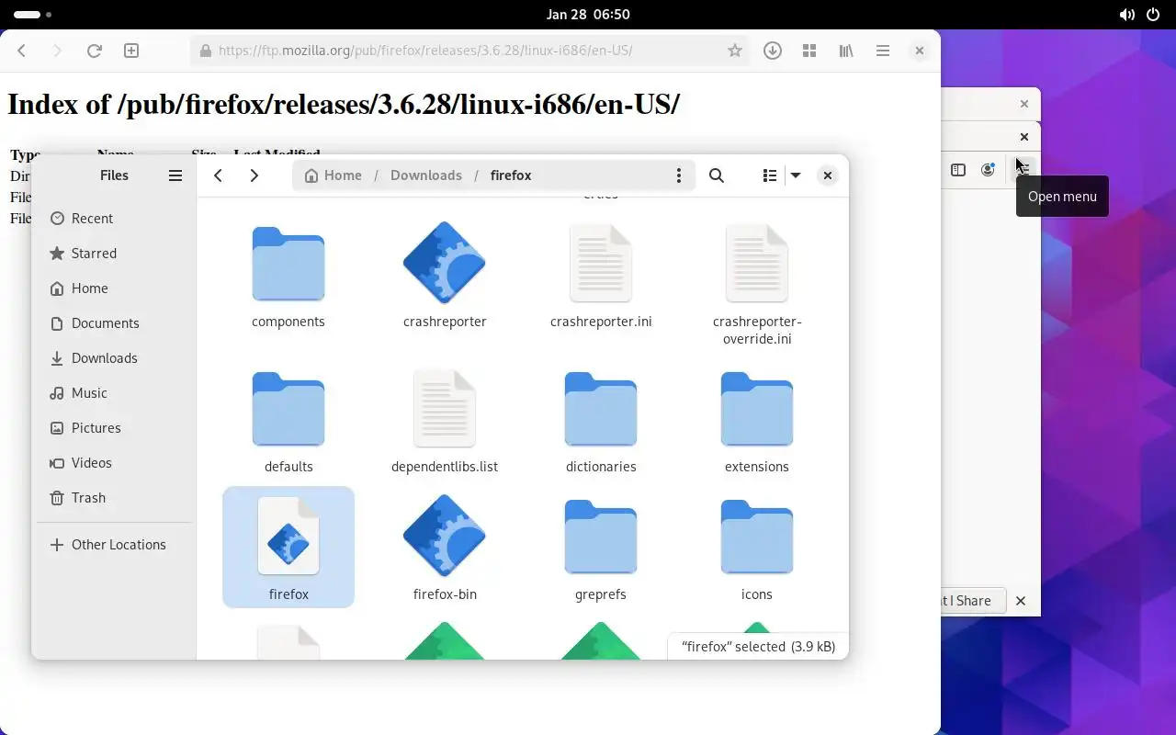
Task: Select the firefox script file
Action: click(288, 548)
